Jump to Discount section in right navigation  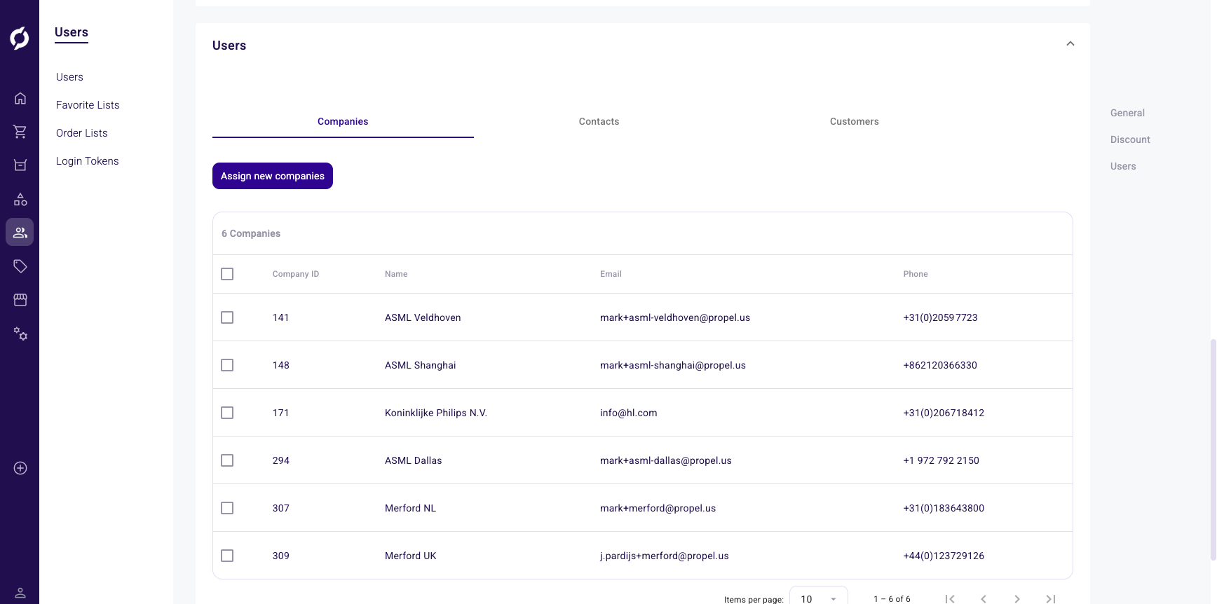coord(1130,139)
